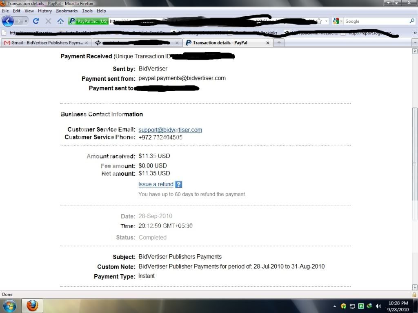
Task: Switch to the blacked-out middle tab
Action: coord(137,42)
